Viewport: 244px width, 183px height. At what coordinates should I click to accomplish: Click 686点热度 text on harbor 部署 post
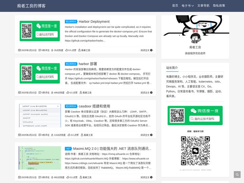coord(59,93)
